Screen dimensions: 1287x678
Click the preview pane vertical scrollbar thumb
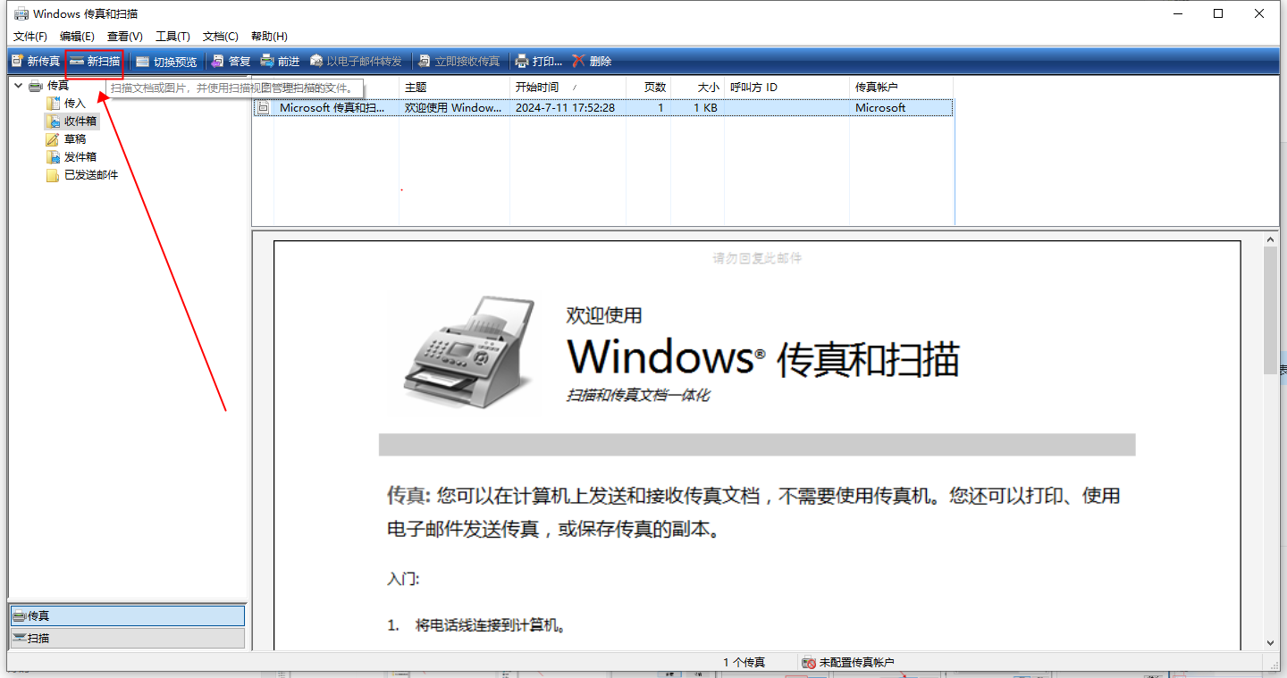1270,310
